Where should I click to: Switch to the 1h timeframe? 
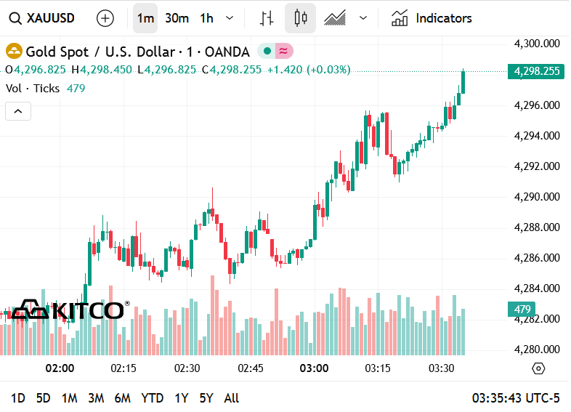pos(206,18)
